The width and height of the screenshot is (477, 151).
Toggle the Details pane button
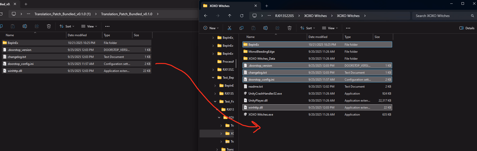point(467,28)
